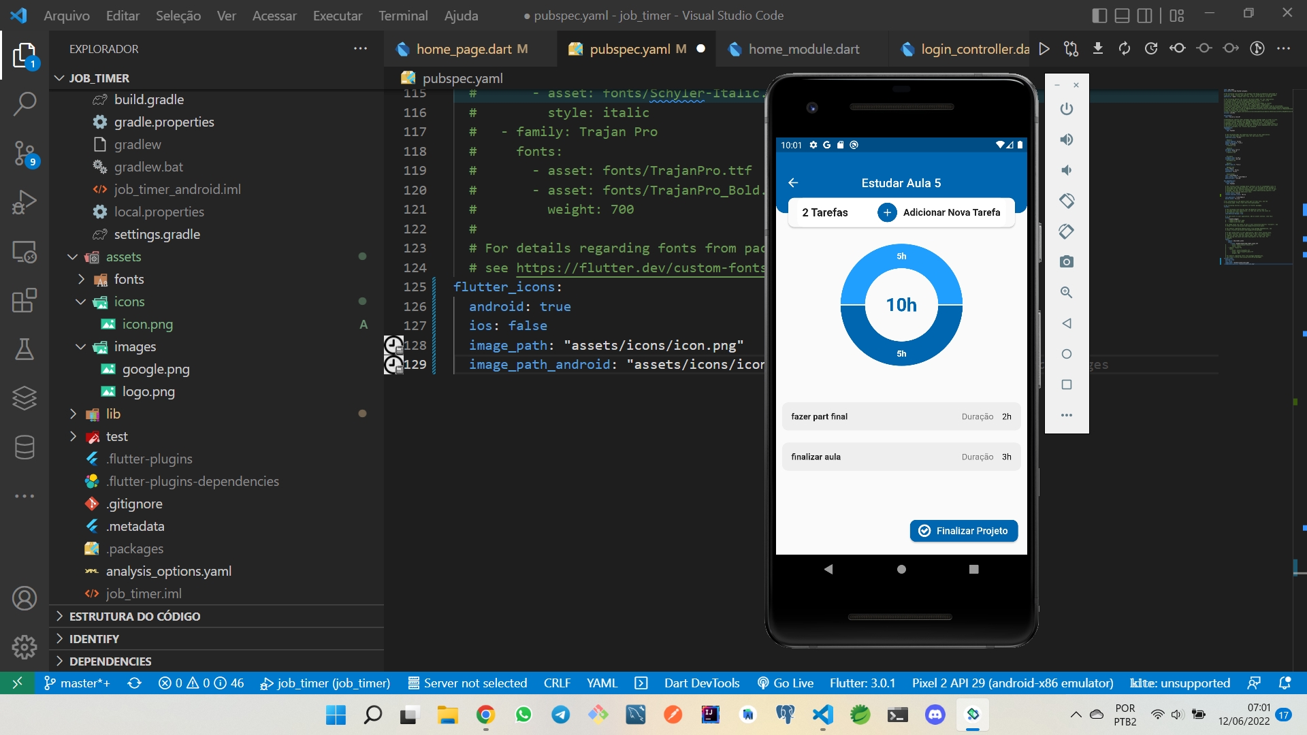1307x735 pixels.
Task: Collapse the assets folder
Action: pos(123,257)
